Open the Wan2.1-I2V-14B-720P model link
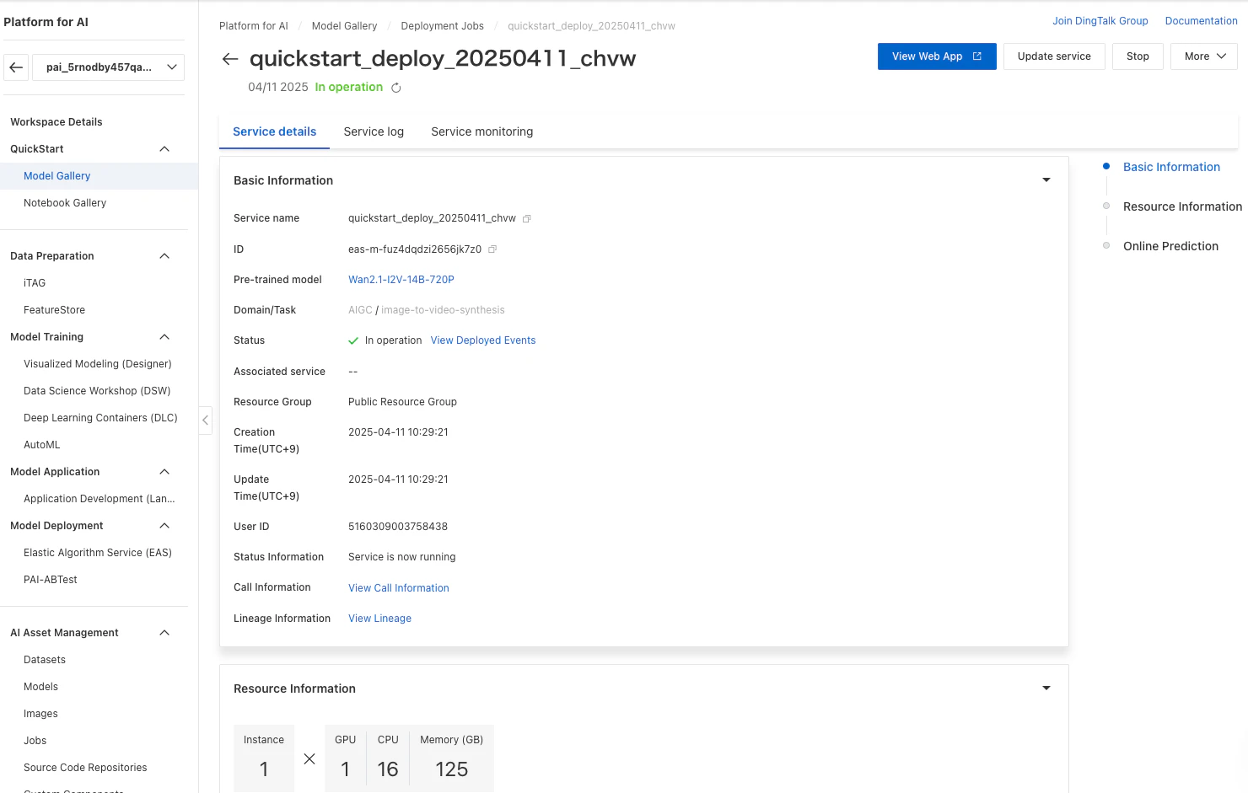 coord(401,280)
